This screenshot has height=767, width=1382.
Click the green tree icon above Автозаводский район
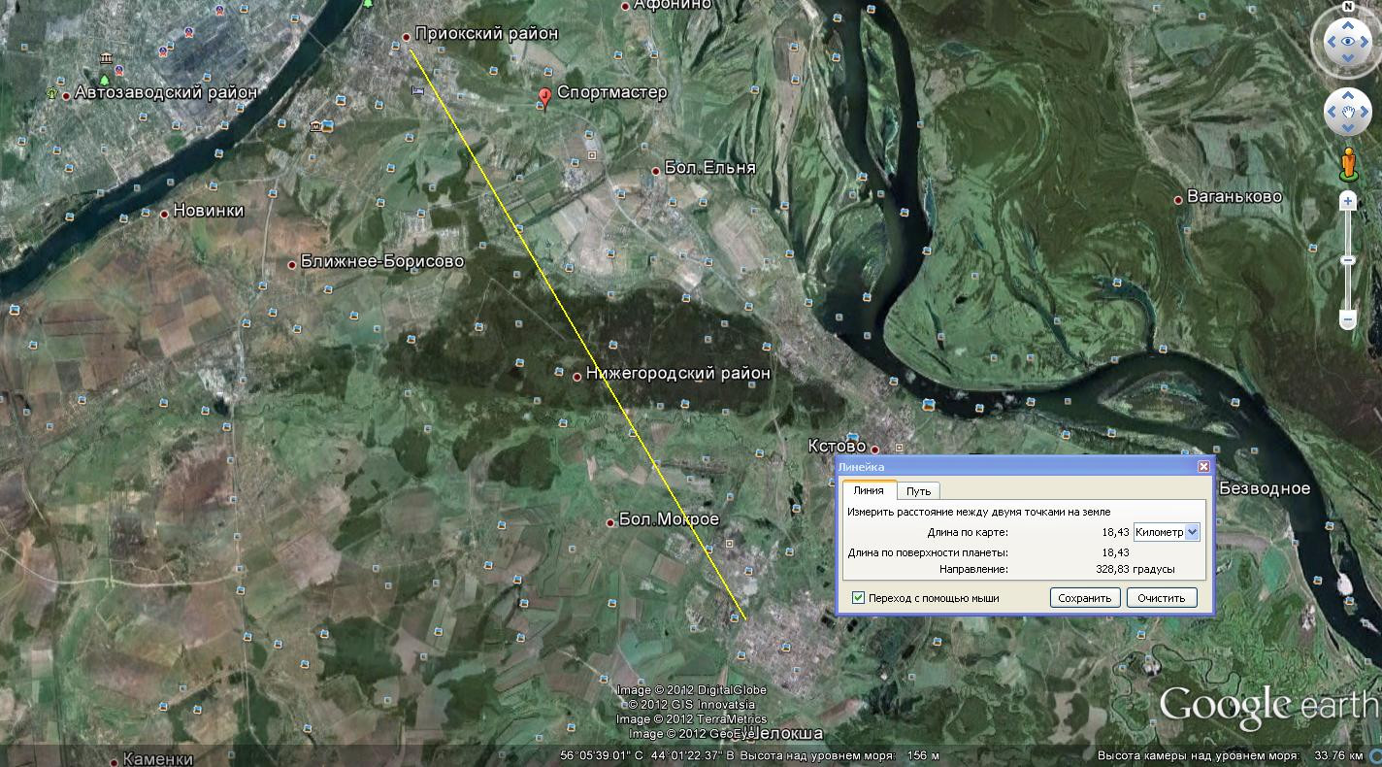pyautogui.click(x=104, y=79)
